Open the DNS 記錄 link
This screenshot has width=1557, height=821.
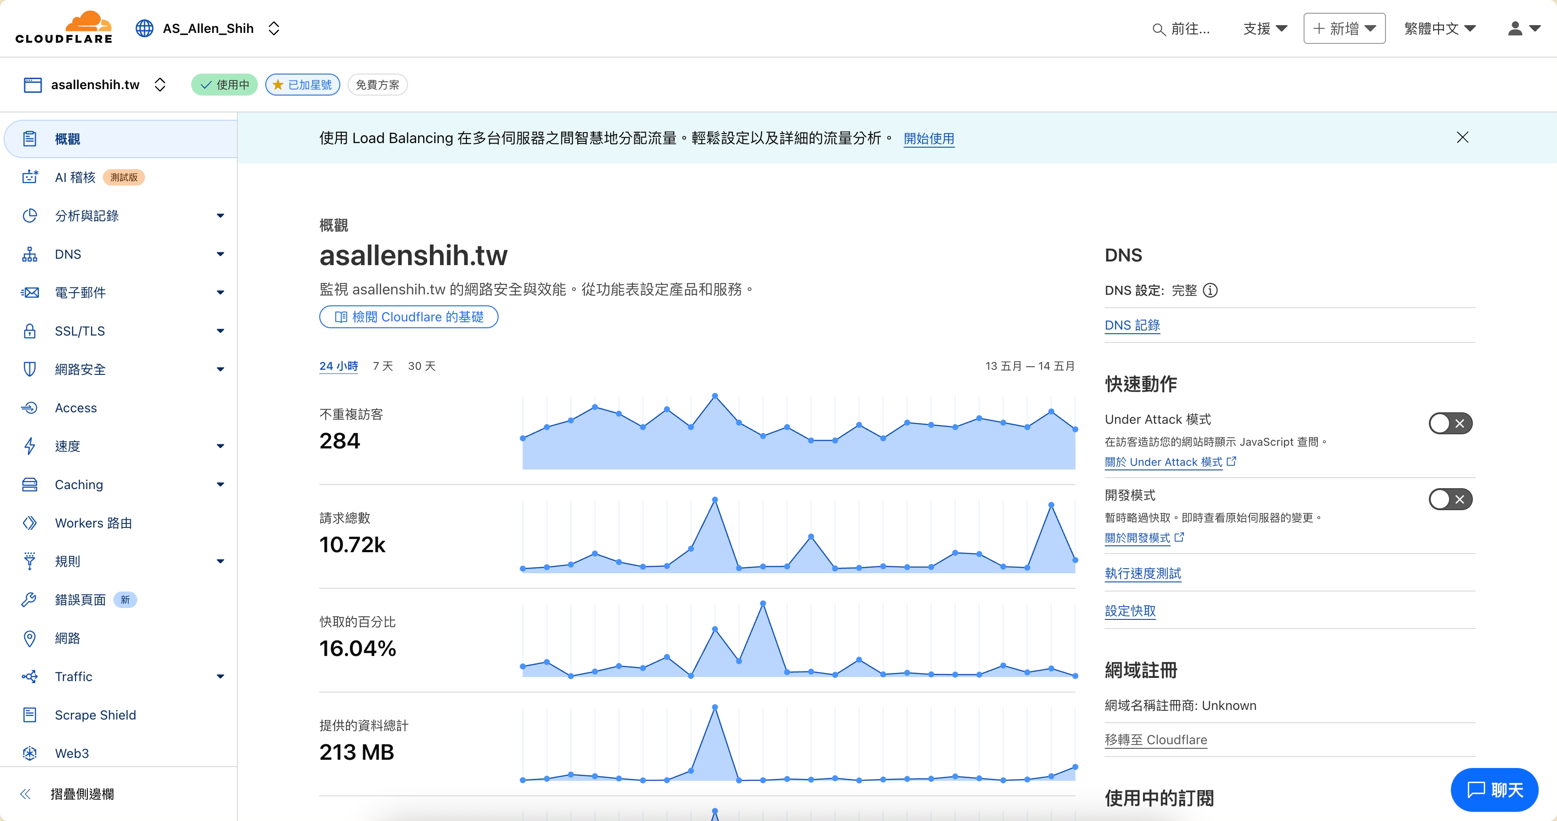(x=1132, y=325)
